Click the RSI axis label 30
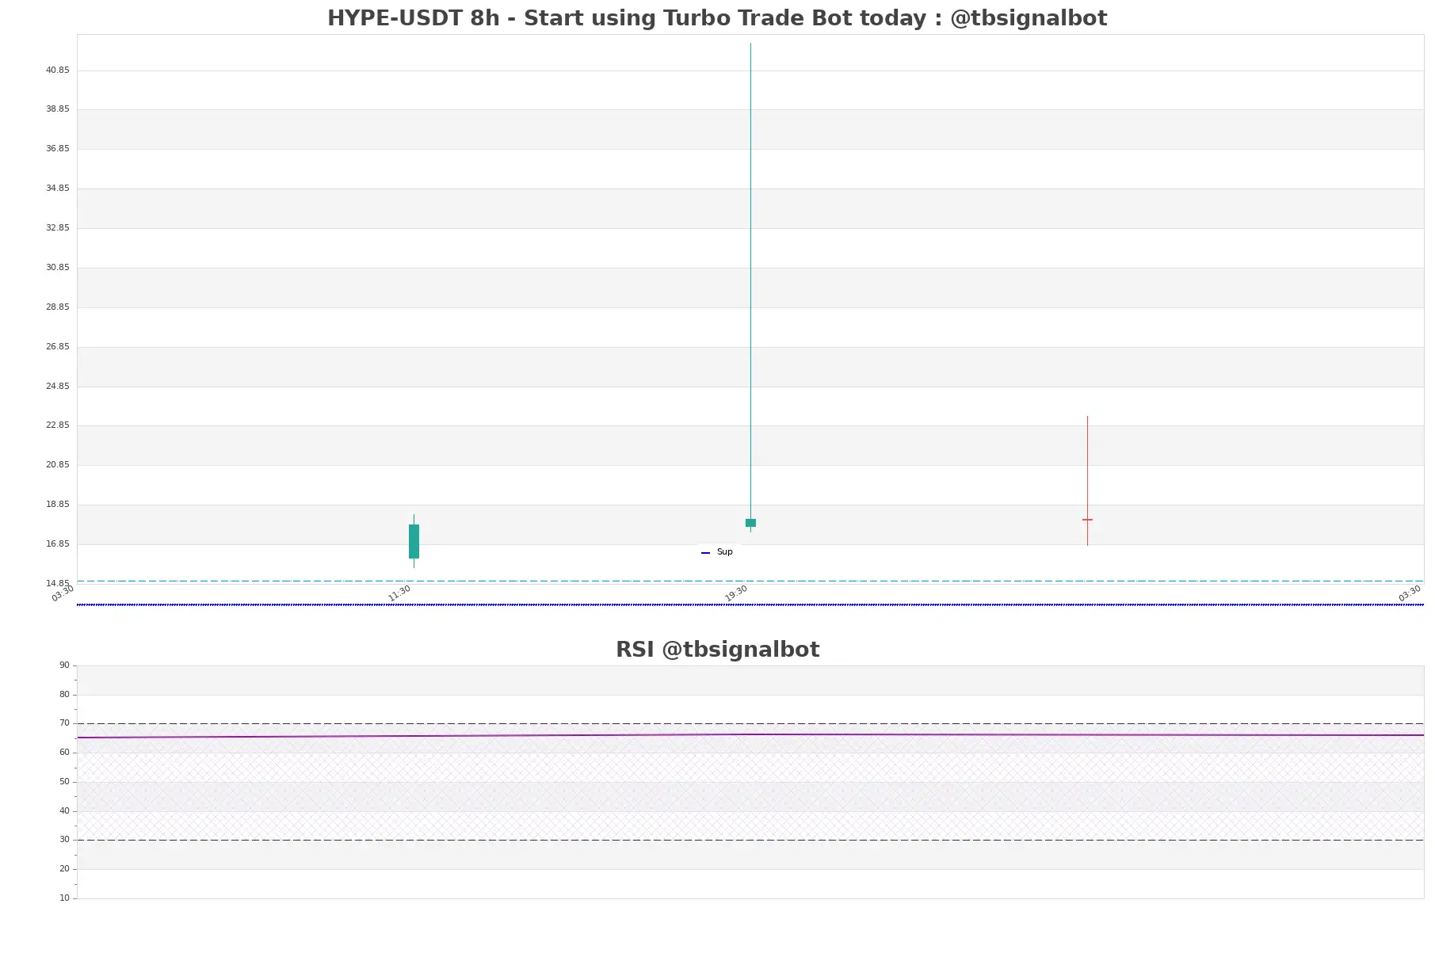The height and width of the screenshot is (957, 1435). pos(64,840)
